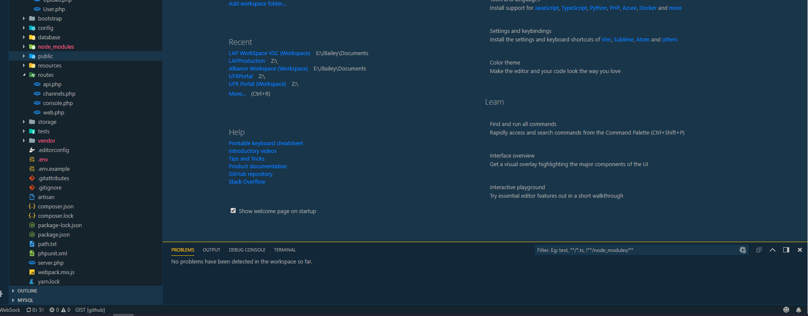The width and height of the screenshot is (808, 316).
Task: Switch to the TERMINAL tab
Action: pyautogui.click(x=285, y=250)
